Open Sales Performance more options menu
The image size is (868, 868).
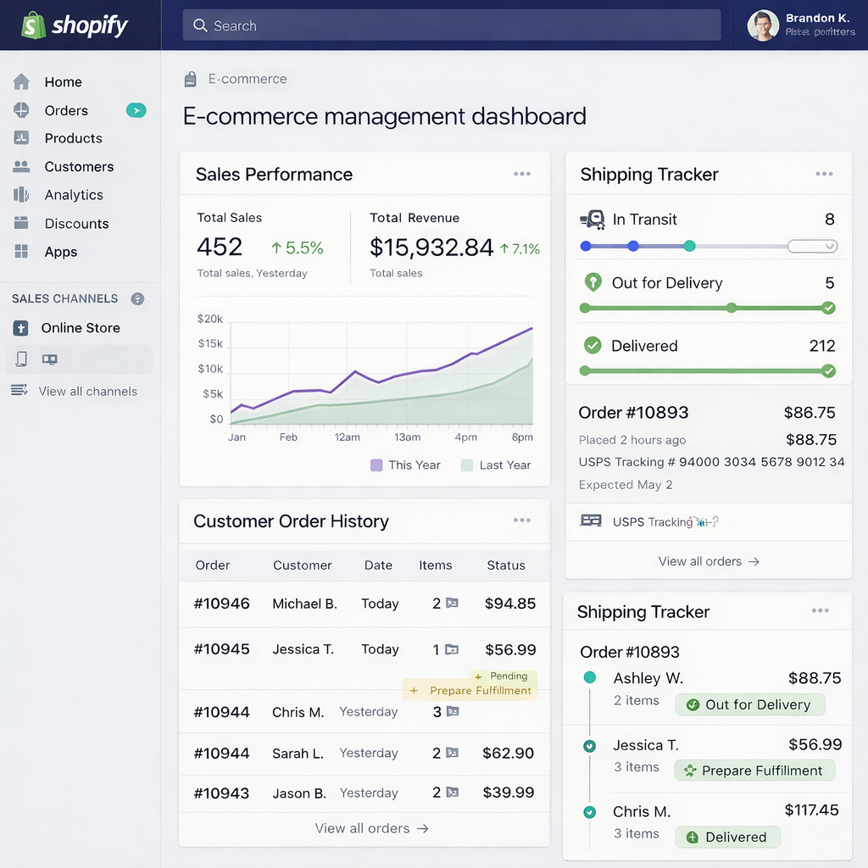522,175
